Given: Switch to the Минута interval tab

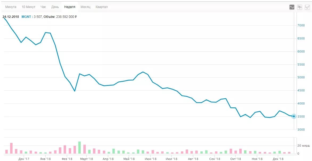Looking at the screenshot, I should pos(11,7).
